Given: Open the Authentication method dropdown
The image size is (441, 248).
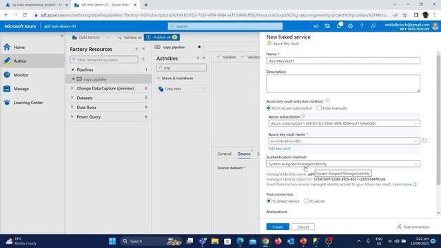Looking at the screenshot, I should (343, 164).
